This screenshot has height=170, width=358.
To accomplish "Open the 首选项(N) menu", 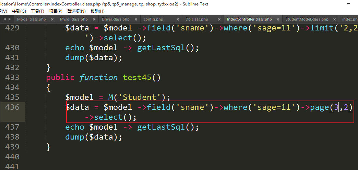I will 76,11.
